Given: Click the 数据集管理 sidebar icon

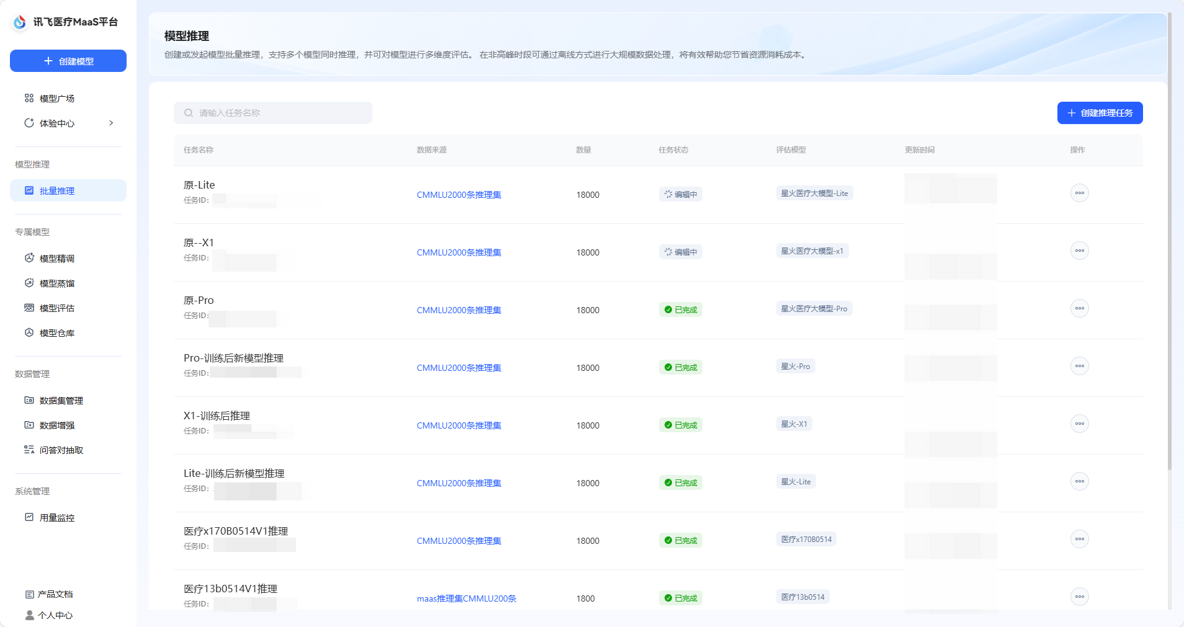Looking at the screenshot, I should (x=29, y=400).
